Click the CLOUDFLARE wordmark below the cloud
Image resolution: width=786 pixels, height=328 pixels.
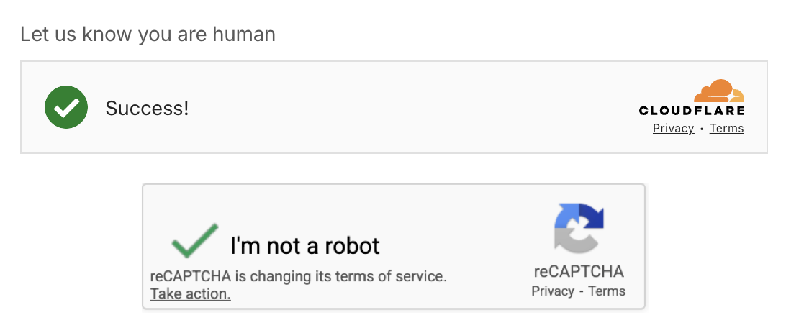point(692,111)
